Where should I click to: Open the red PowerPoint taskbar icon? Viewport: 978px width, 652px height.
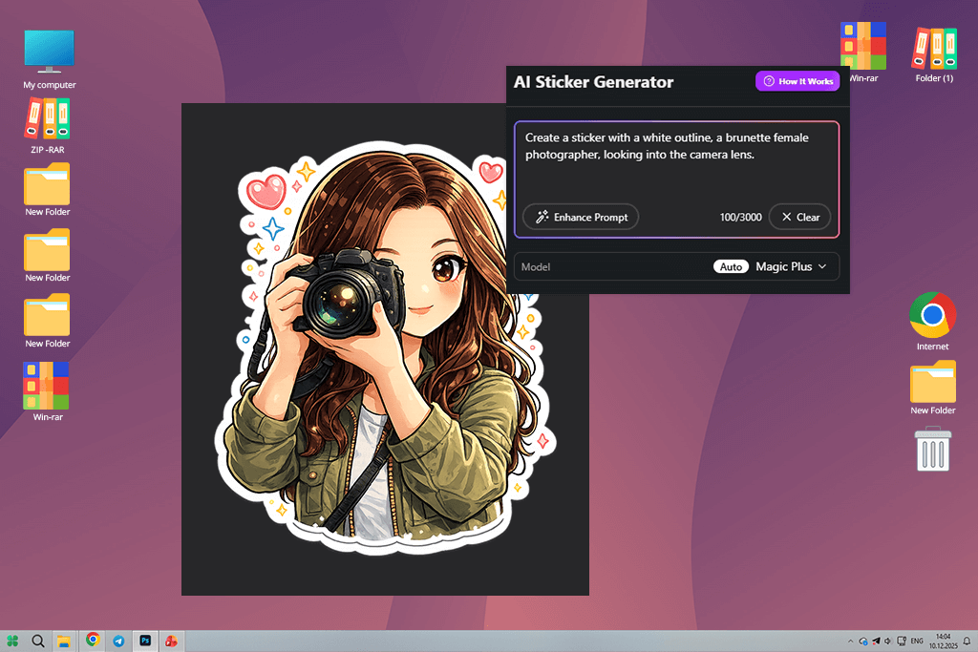[x=171, y=641]
